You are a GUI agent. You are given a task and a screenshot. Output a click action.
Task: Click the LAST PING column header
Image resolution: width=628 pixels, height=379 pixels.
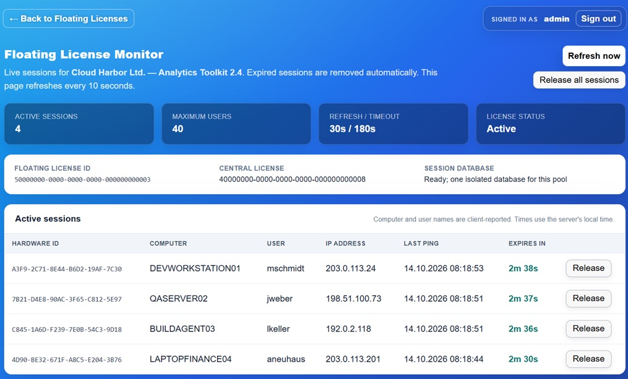tap(421, 244)
